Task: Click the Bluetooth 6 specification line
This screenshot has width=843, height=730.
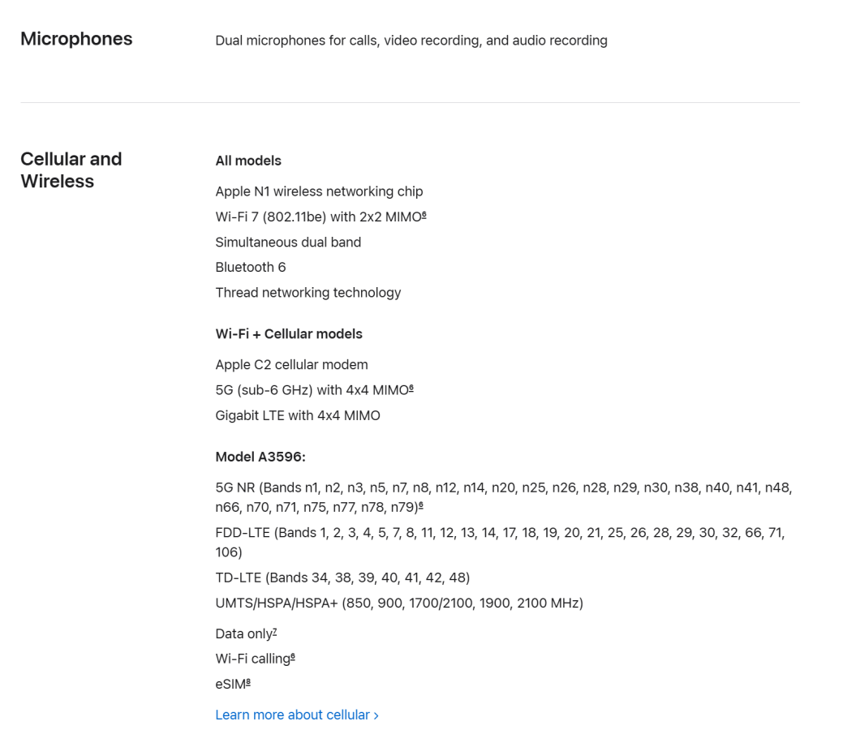Action: coord(251,267)
